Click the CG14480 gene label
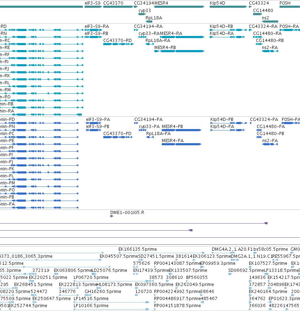The image size is (300, 311). click(263, 11)
